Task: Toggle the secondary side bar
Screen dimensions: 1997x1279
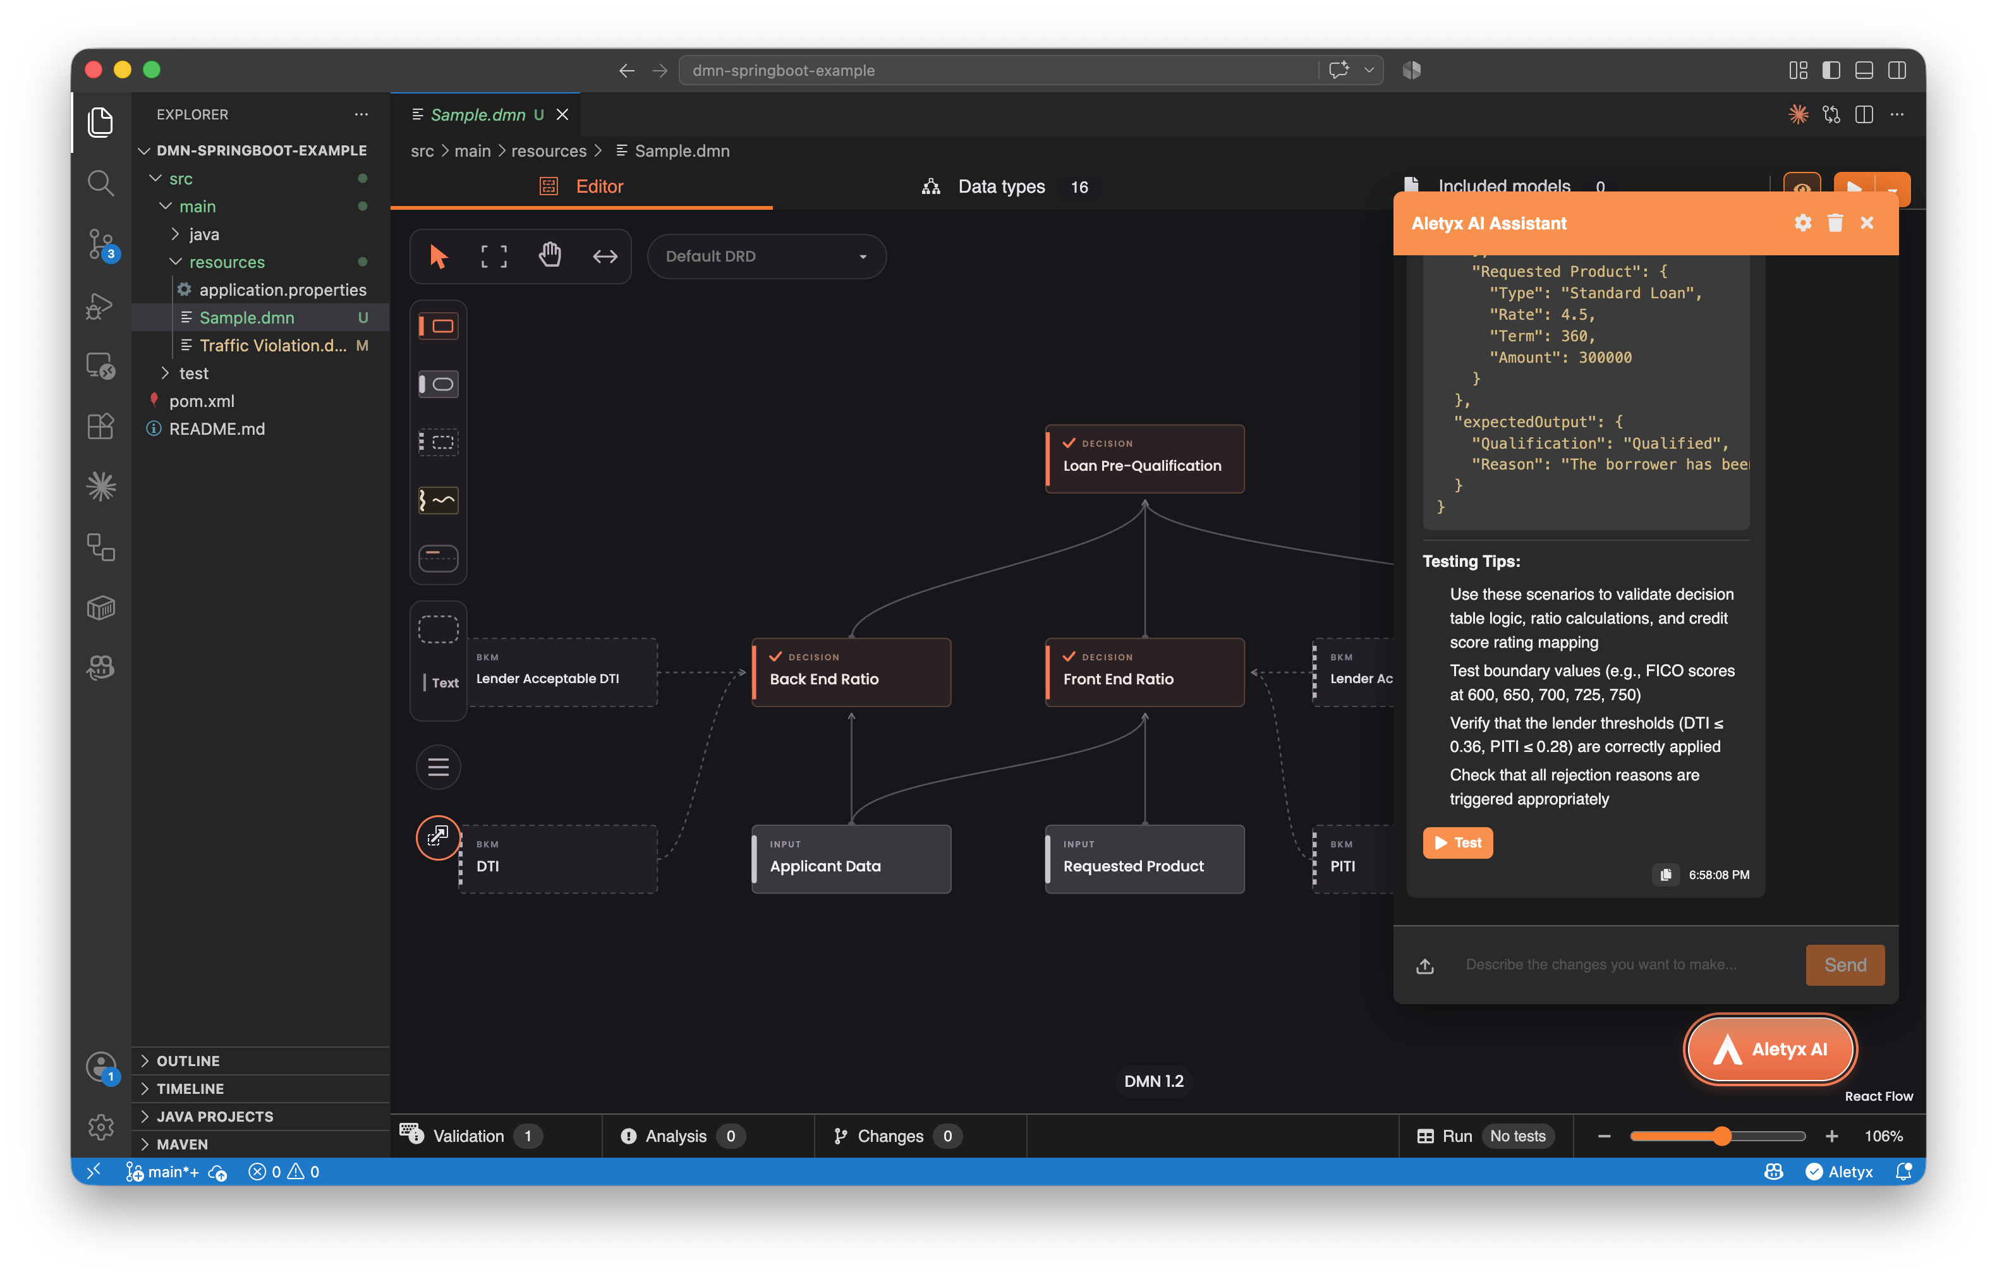Action: [1897, 70]
